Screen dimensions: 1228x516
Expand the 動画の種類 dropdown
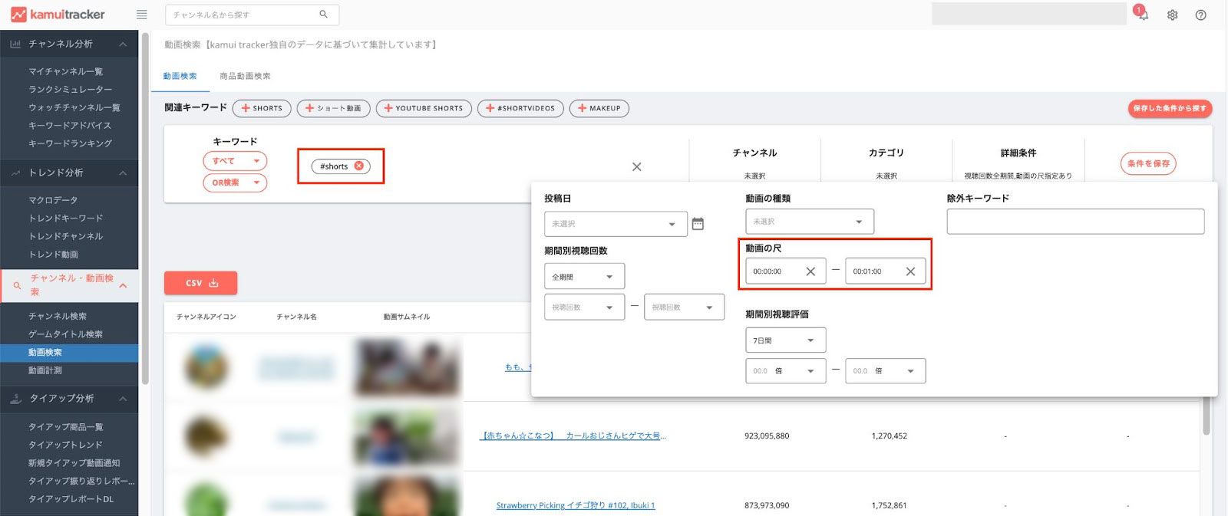pyautogui.click(x=809, y=222)
